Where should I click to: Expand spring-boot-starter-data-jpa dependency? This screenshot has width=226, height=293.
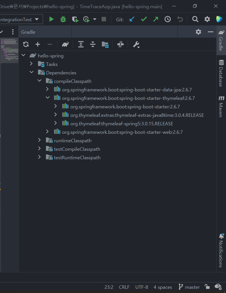[47, 89]
